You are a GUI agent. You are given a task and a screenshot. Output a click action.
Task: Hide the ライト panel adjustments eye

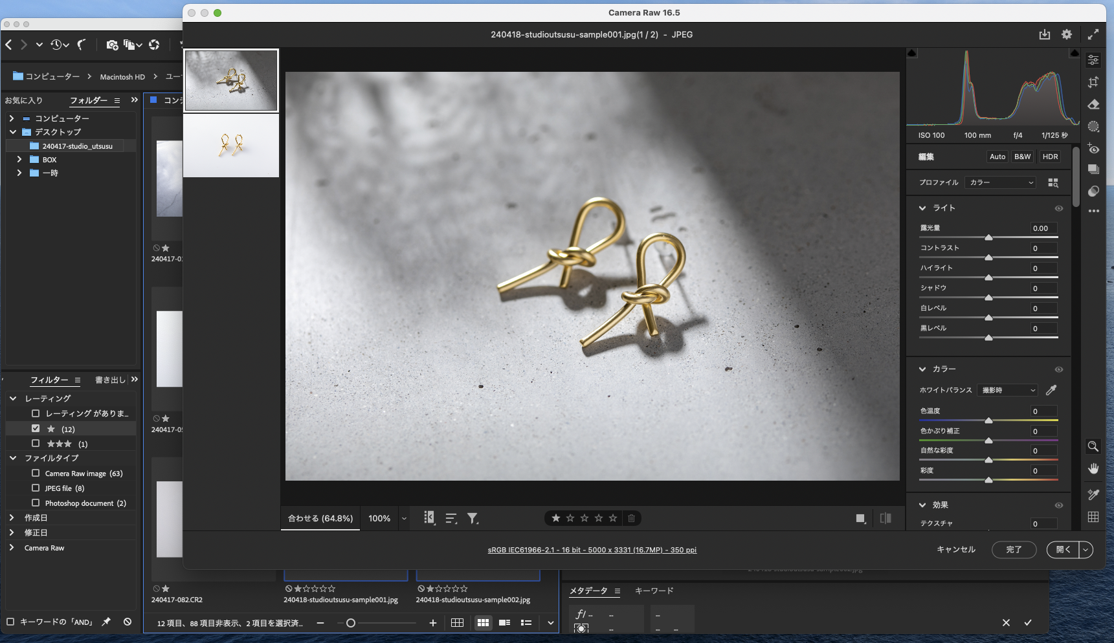point(1059,208)
